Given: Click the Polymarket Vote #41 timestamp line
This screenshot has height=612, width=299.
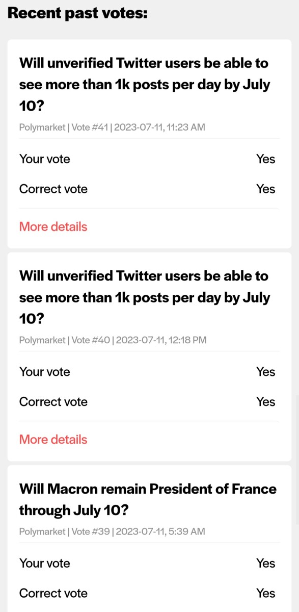Looking at the screenshot, I should click(112, 127).
